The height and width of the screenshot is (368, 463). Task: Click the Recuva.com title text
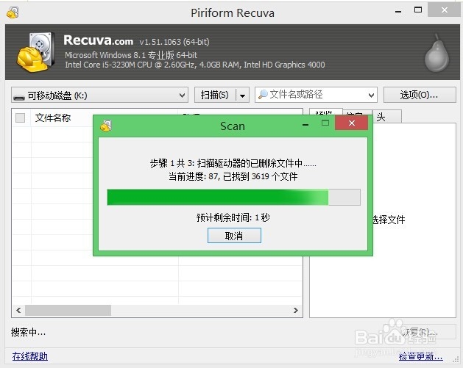(99, 40)
